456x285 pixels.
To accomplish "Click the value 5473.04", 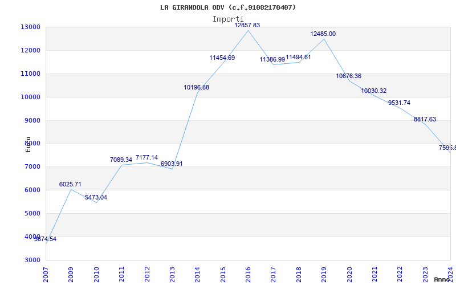I will [x=96, y=198].
